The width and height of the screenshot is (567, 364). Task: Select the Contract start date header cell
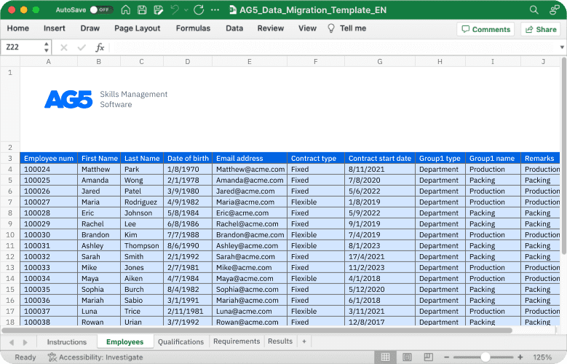380,158
